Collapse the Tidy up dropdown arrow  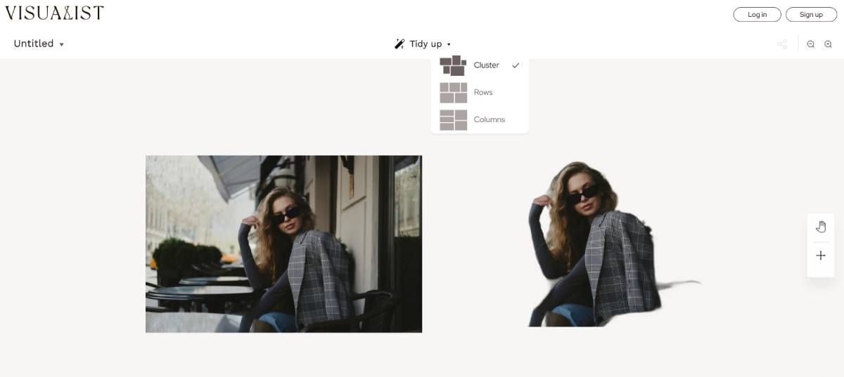pos(449,44)
